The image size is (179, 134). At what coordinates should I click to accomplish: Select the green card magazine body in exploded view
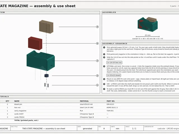coord(41,61)
